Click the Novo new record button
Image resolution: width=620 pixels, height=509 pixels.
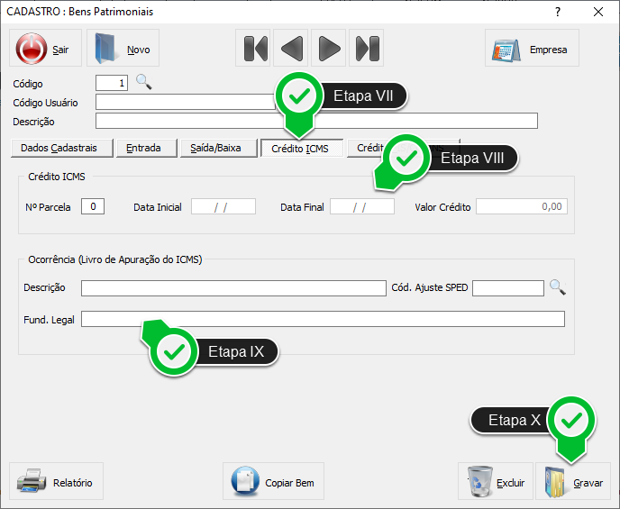point(123,49)
